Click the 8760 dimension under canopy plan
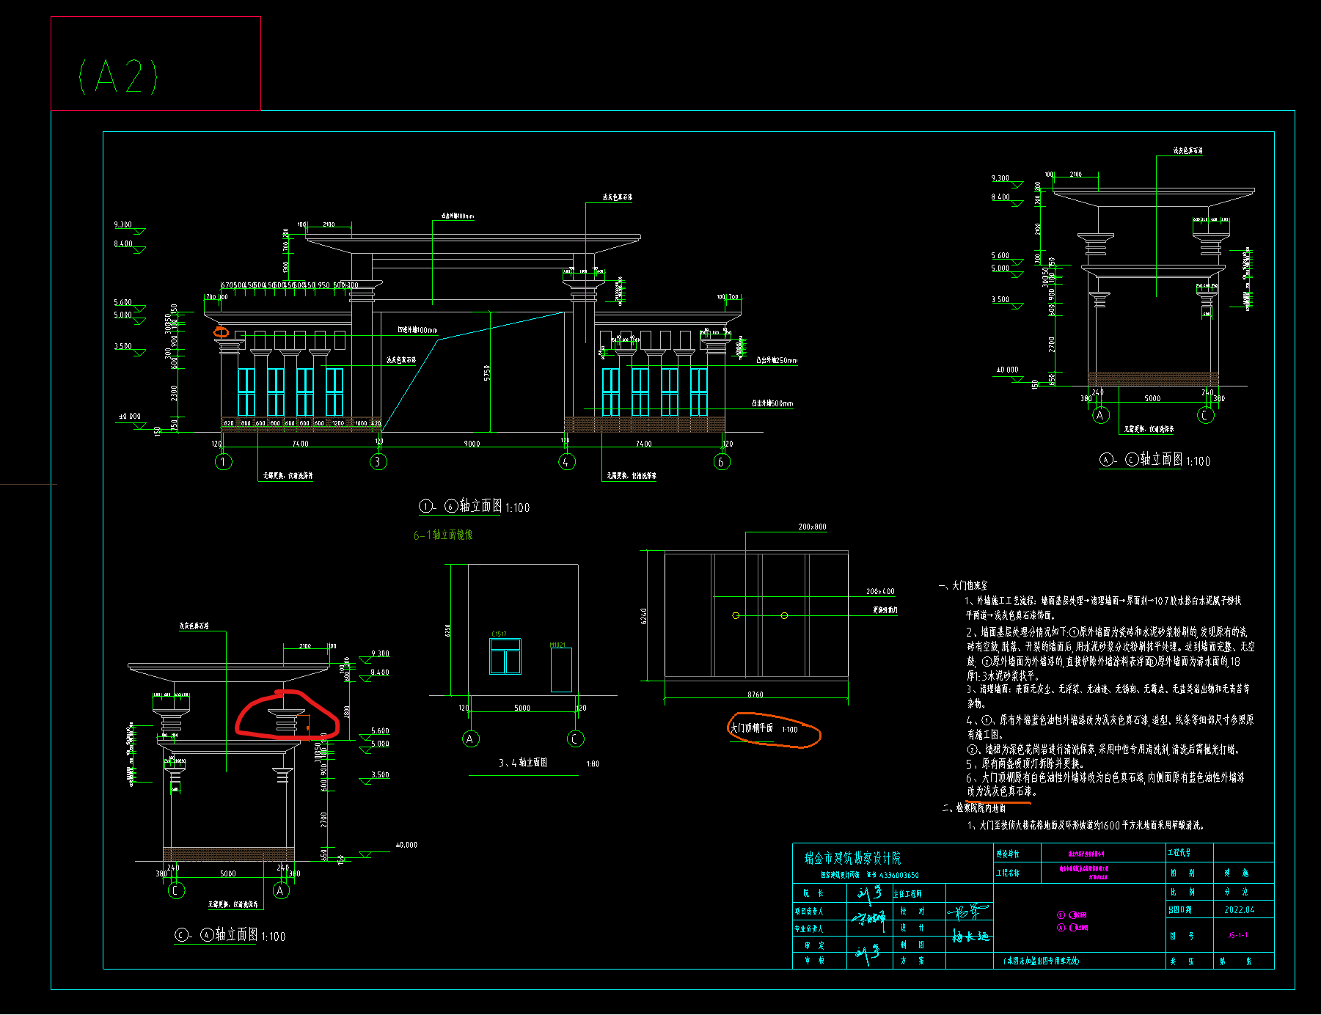This screenshot has height=1015, width=1321. tap(755, 695)
